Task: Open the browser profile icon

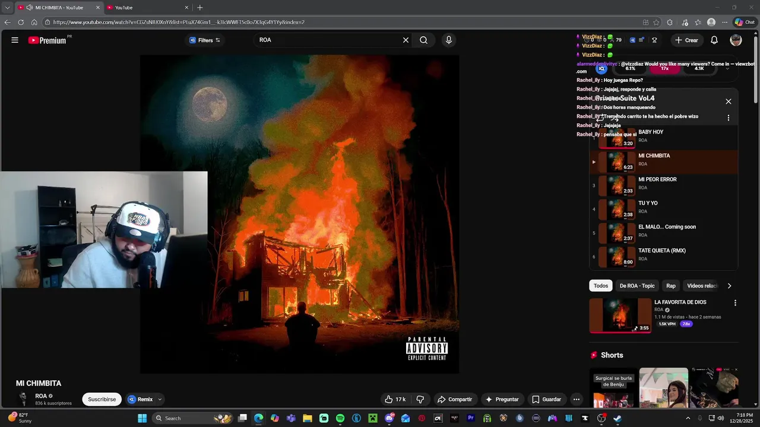Action: tap(711, 23)
